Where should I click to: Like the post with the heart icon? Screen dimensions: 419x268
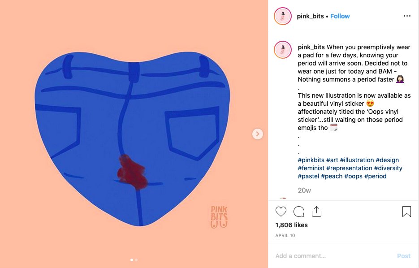tap(281, 212)
